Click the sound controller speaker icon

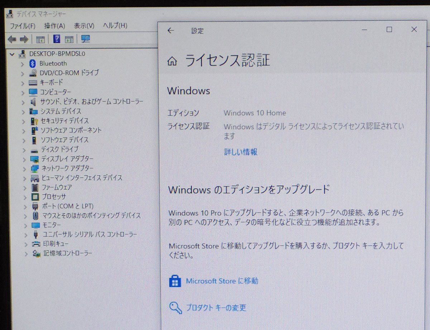pos(34,101)
